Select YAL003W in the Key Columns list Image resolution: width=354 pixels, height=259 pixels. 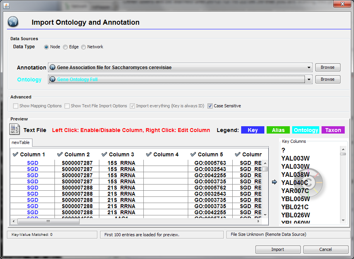(x=295, y=158)
